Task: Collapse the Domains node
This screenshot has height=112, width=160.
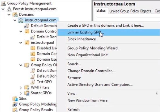Action: pos(9,15)
